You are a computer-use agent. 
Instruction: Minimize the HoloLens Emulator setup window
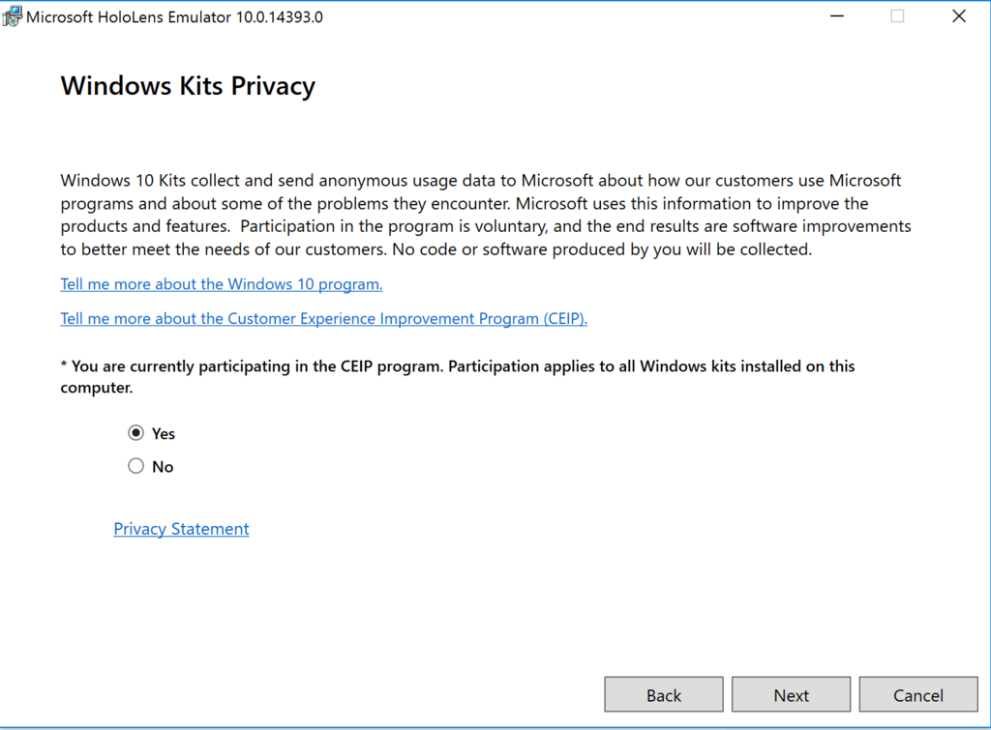[x=836, y=16]
